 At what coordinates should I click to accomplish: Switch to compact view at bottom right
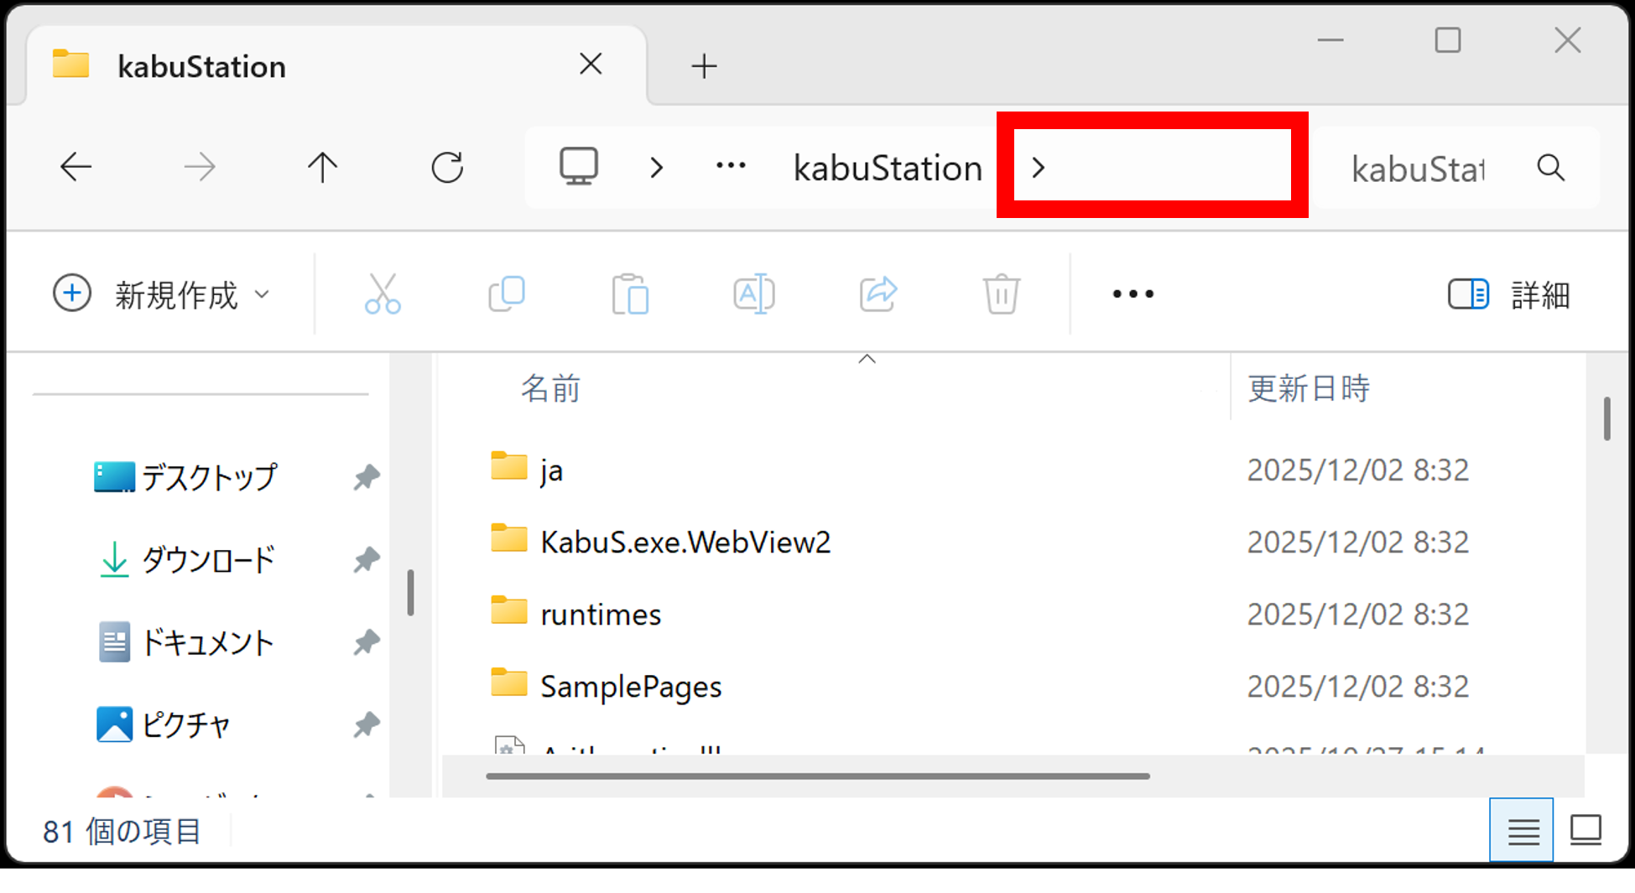1584,830
